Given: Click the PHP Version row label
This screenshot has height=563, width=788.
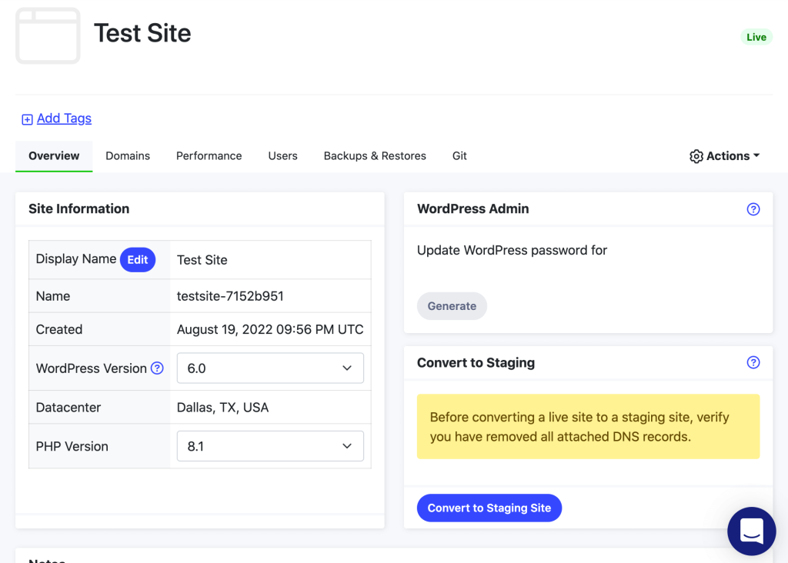Looking at the screenshot, I should (72, 447).
